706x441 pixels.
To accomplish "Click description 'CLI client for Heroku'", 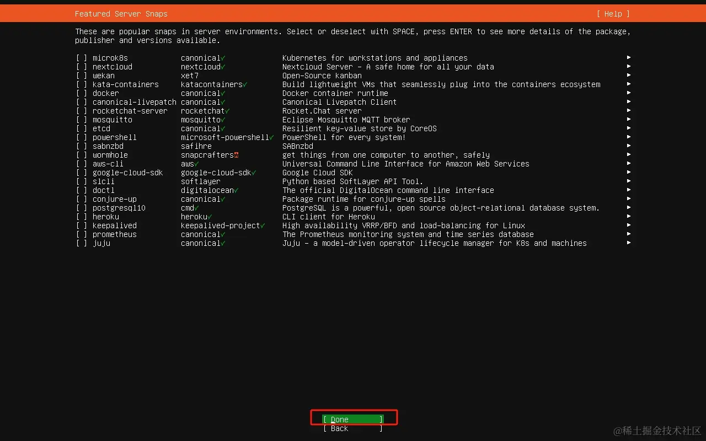I will [x=329, y=217].
